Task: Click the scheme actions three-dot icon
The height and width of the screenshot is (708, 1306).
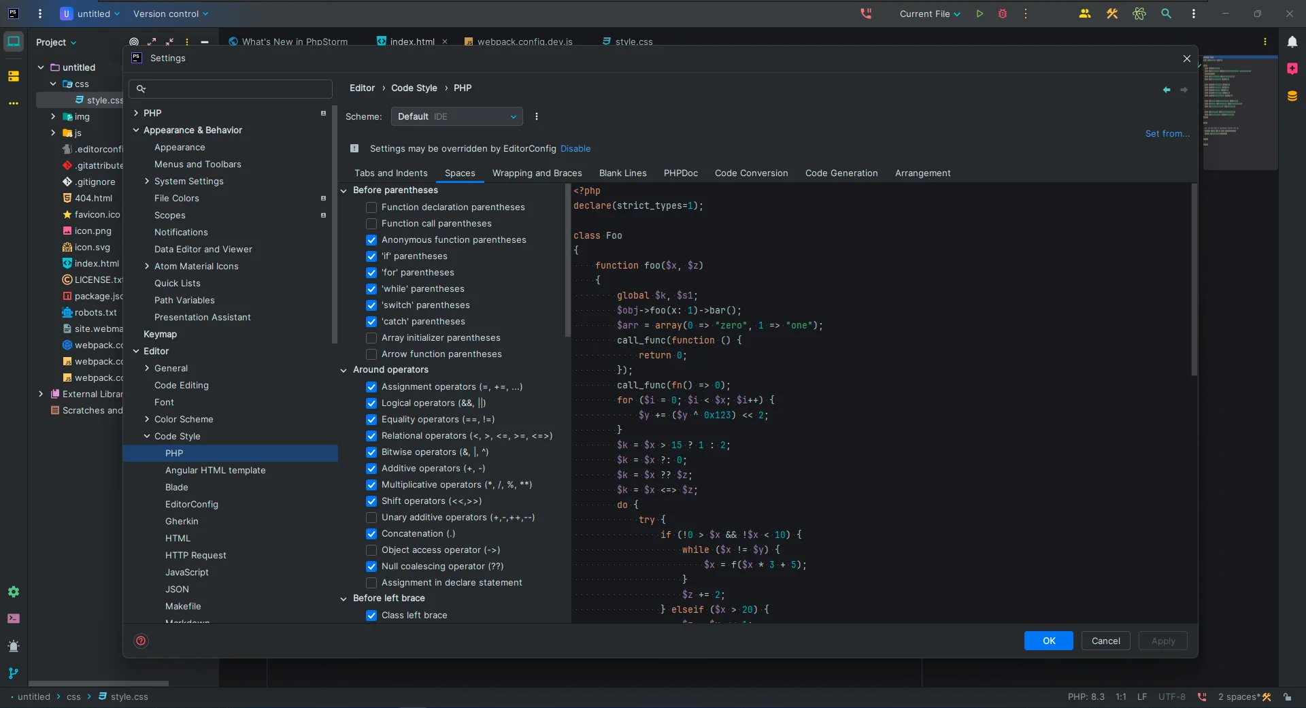Action: coord(537,117)
